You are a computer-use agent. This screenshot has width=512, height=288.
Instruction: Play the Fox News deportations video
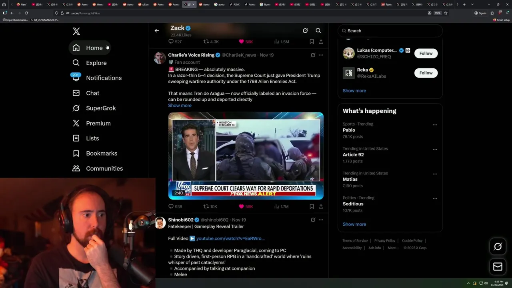[246, 156]
